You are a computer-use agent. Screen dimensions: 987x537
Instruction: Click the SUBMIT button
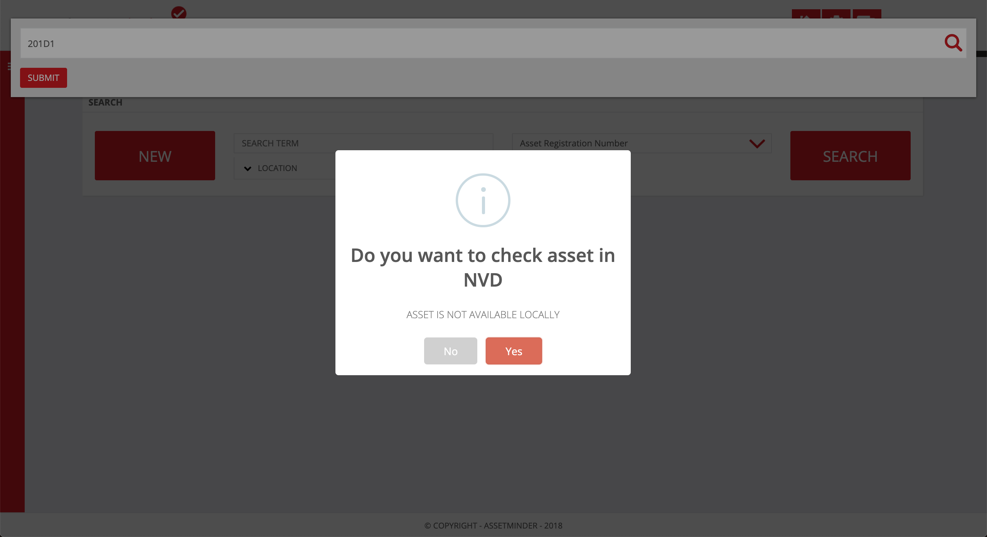(44, 78)
